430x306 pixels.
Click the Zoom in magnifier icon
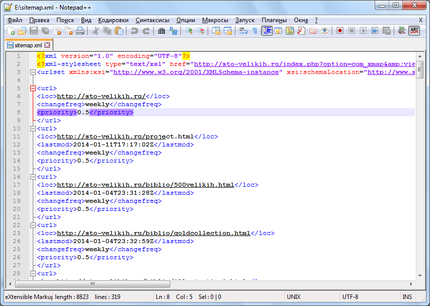click(189, 31)
